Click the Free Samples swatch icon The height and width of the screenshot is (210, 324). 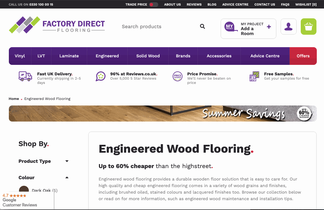(x=254, y=76)
